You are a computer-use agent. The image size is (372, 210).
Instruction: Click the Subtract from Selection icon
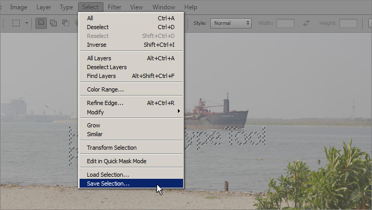pyautogui.click(x=66, y=23)
